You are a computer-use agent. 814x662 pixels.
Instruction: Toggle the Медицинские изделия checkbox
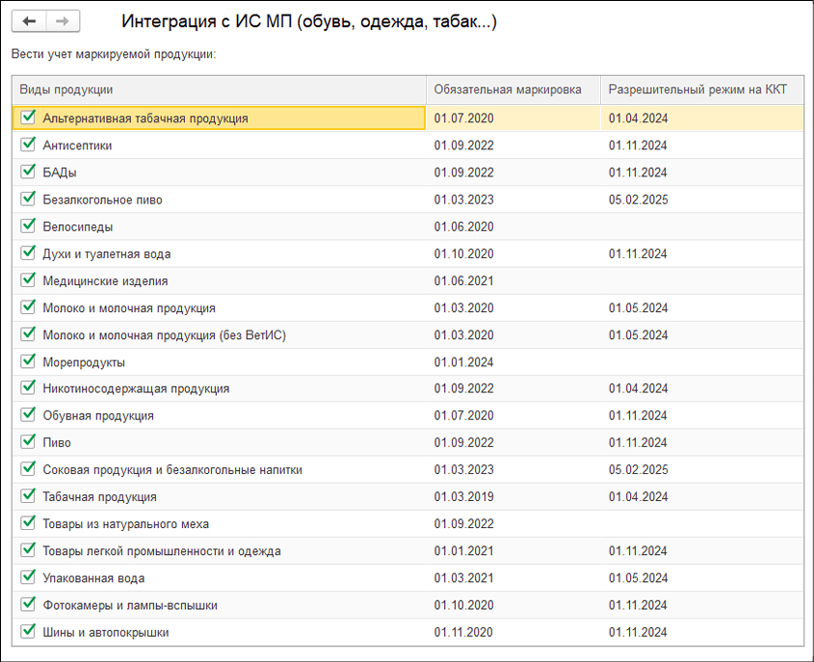[x=28, y=279]
